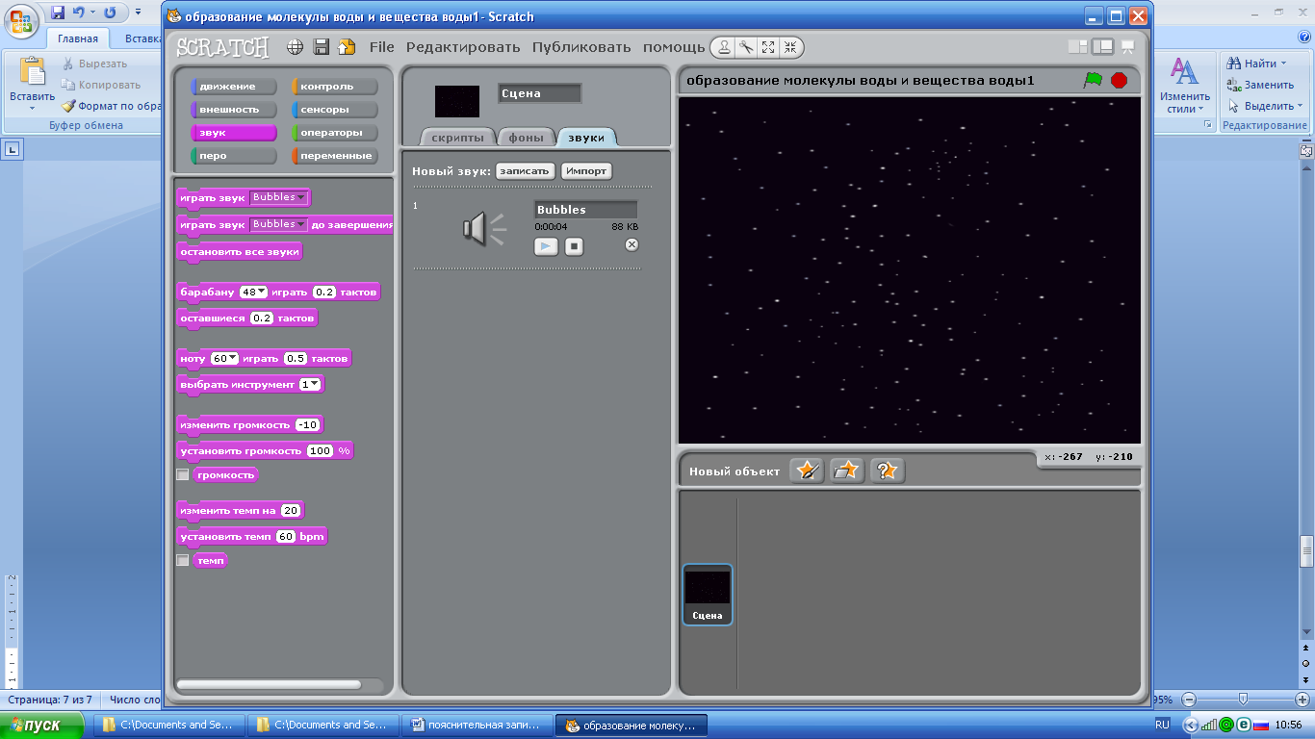Screen dimensions: 1315x739
Task: Play the Bubbles sound
Action: click(546, 246)
